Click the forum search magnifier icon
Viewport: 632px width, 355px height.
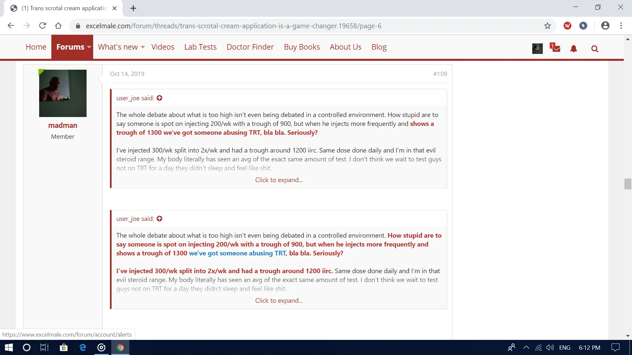(594, 49)
